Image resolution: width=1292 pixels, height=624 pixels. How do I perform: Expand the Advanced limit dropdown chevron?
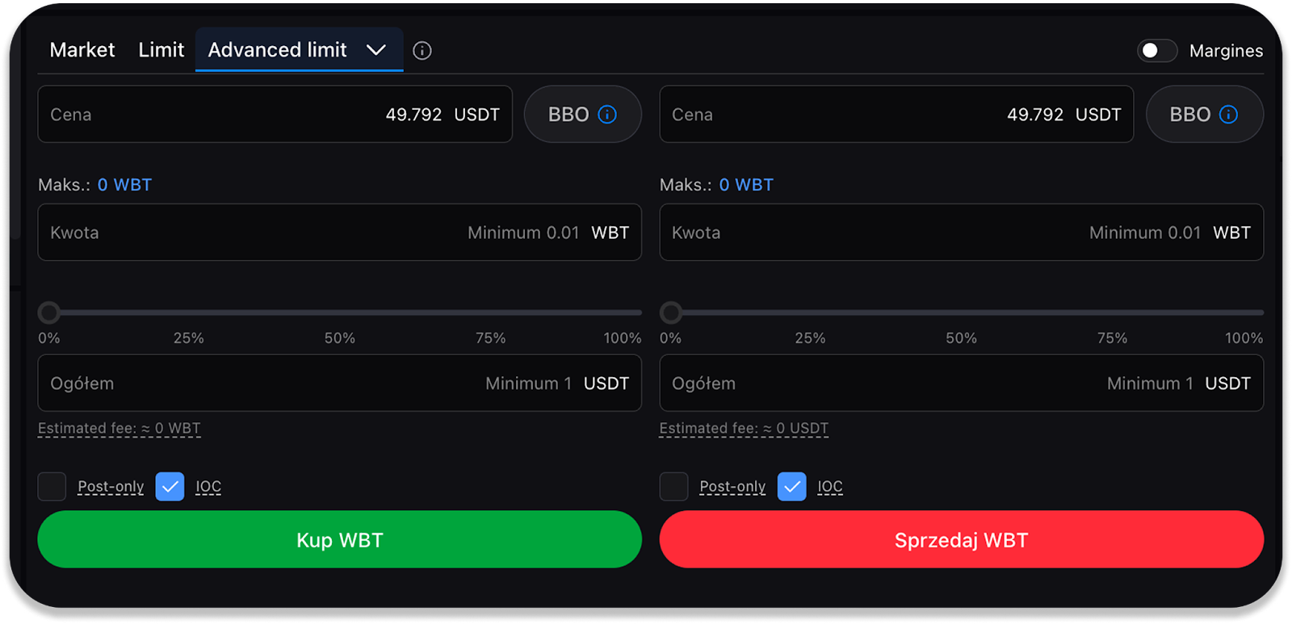(376, 50)
